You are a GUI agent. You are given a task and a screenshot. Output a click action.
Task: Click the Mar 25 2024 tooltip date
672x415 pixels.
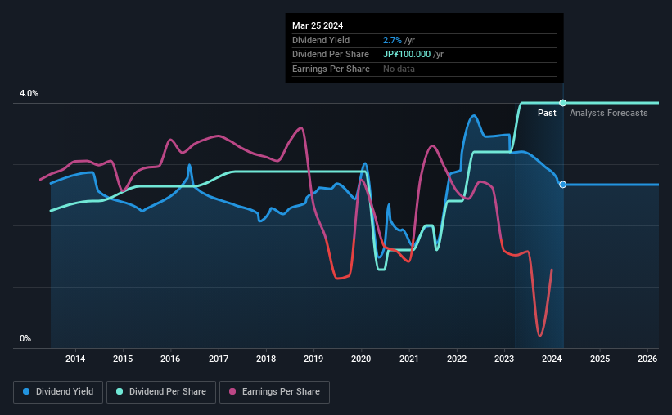coord(318,25)
